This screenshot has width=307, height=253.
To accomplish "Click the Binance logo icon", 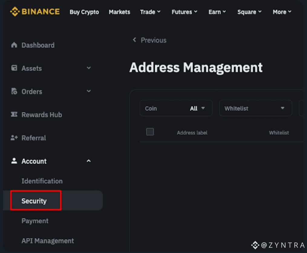I will (15, 12).
